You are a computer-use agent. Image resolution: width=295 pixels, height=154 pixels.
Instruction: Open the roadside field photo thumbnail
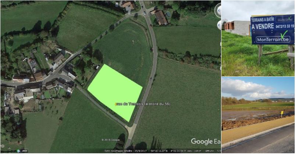258,115
